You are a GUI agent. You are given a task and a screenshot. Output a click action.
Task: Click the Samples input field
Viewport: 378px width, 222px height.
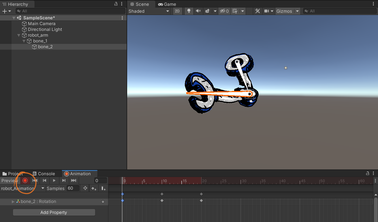click(x=73, y=188)
